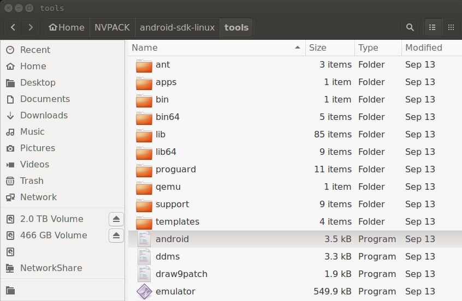Open Desktop in the sidebar
This screenshot has width=462, height=301.
62,83
